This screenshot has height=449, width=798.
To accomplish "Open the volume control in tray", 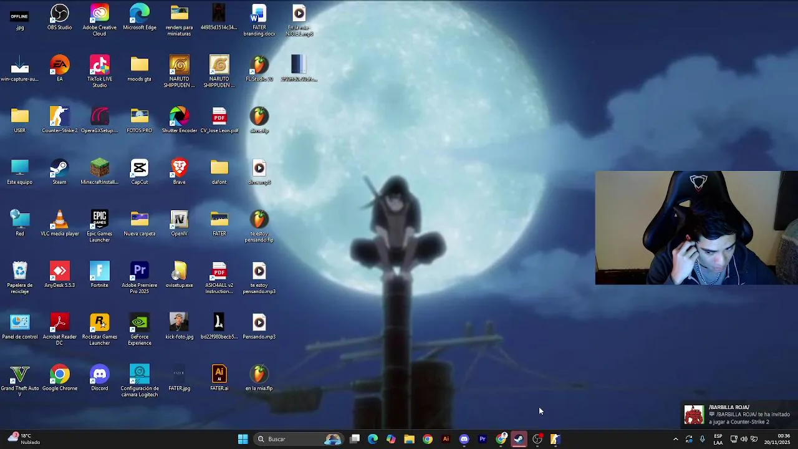I will click(x=743, y=439).
